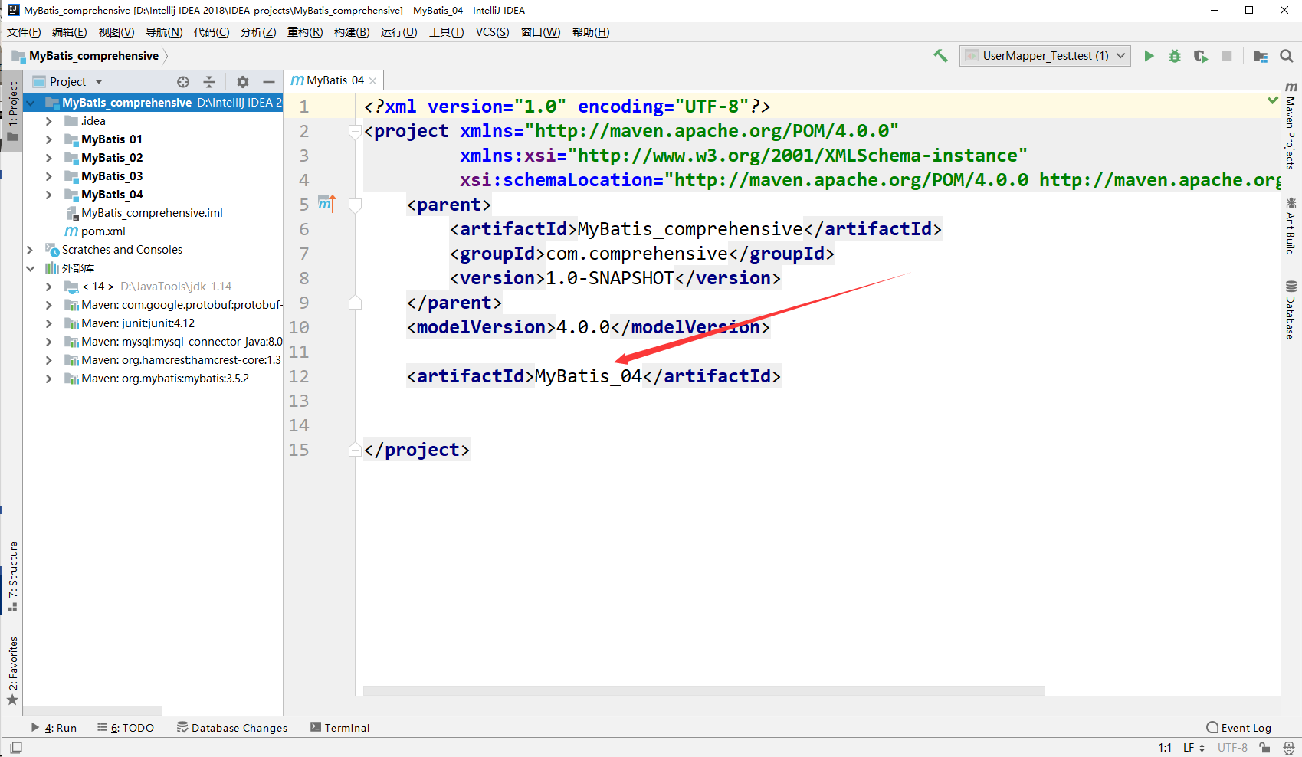Open the run configuration dropdown UserMapper_Test.test
This screenshot has width=1302, height=757.
coord(1045,56)
